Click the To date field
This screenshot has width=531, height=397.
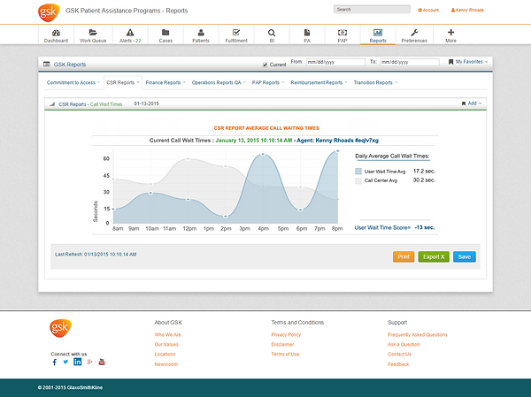click(410, 62)
